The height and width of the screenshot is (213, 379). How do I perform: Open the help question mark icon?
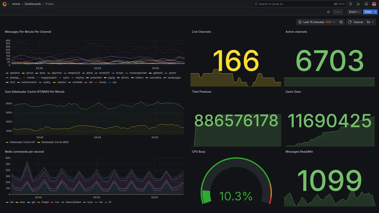pos(351,4)
